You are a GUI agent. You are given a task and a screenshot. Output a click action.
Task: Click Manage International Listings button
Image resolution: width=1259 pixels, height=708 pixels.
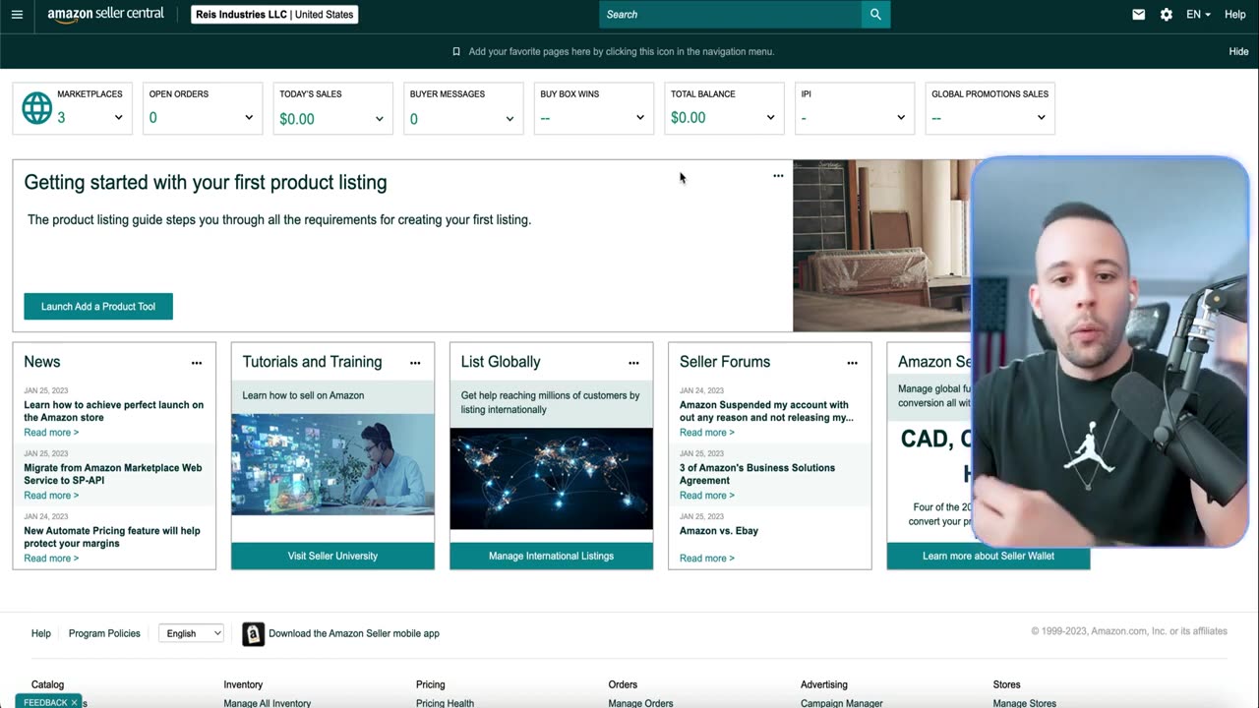tap(551, 556)
